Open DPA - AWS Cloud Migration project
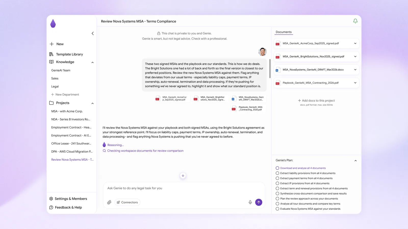The height and width of the screenshot is (229, 408). click(x=72, y=152)
